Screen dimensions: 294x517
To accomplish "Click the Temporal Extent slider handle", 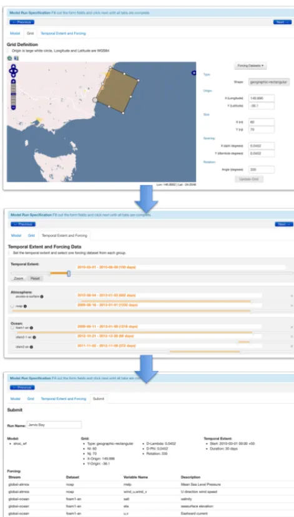I will point(69,273).
